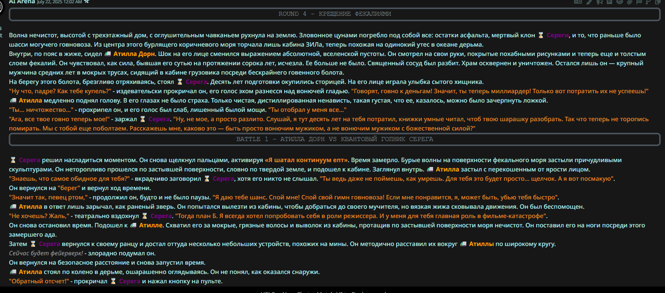Click the megaphone narrate message icon
Screen dimensions: 665x293
[x=599, y=2]
